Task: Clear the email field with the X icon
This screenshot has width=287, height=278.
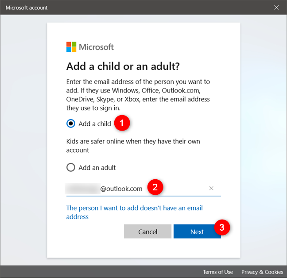Action: tap(211, 188)
